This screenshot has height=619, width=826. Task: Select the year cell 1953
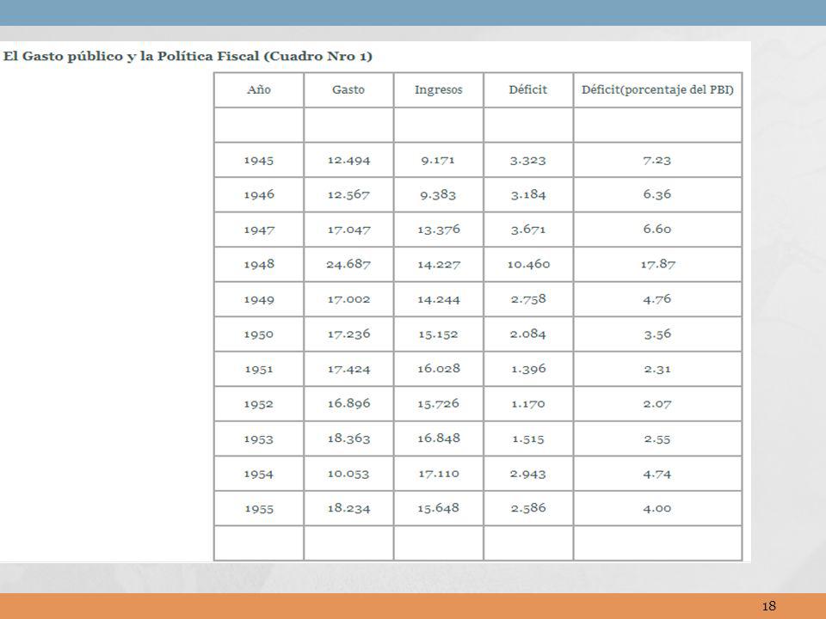point(258,438)
